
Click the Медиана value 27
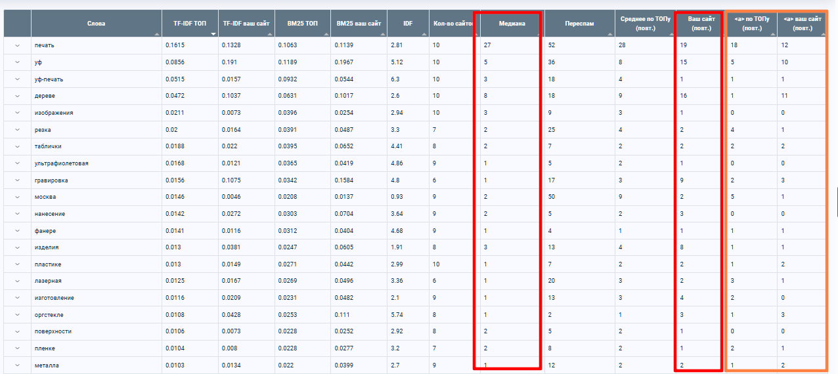coord(487,45)
